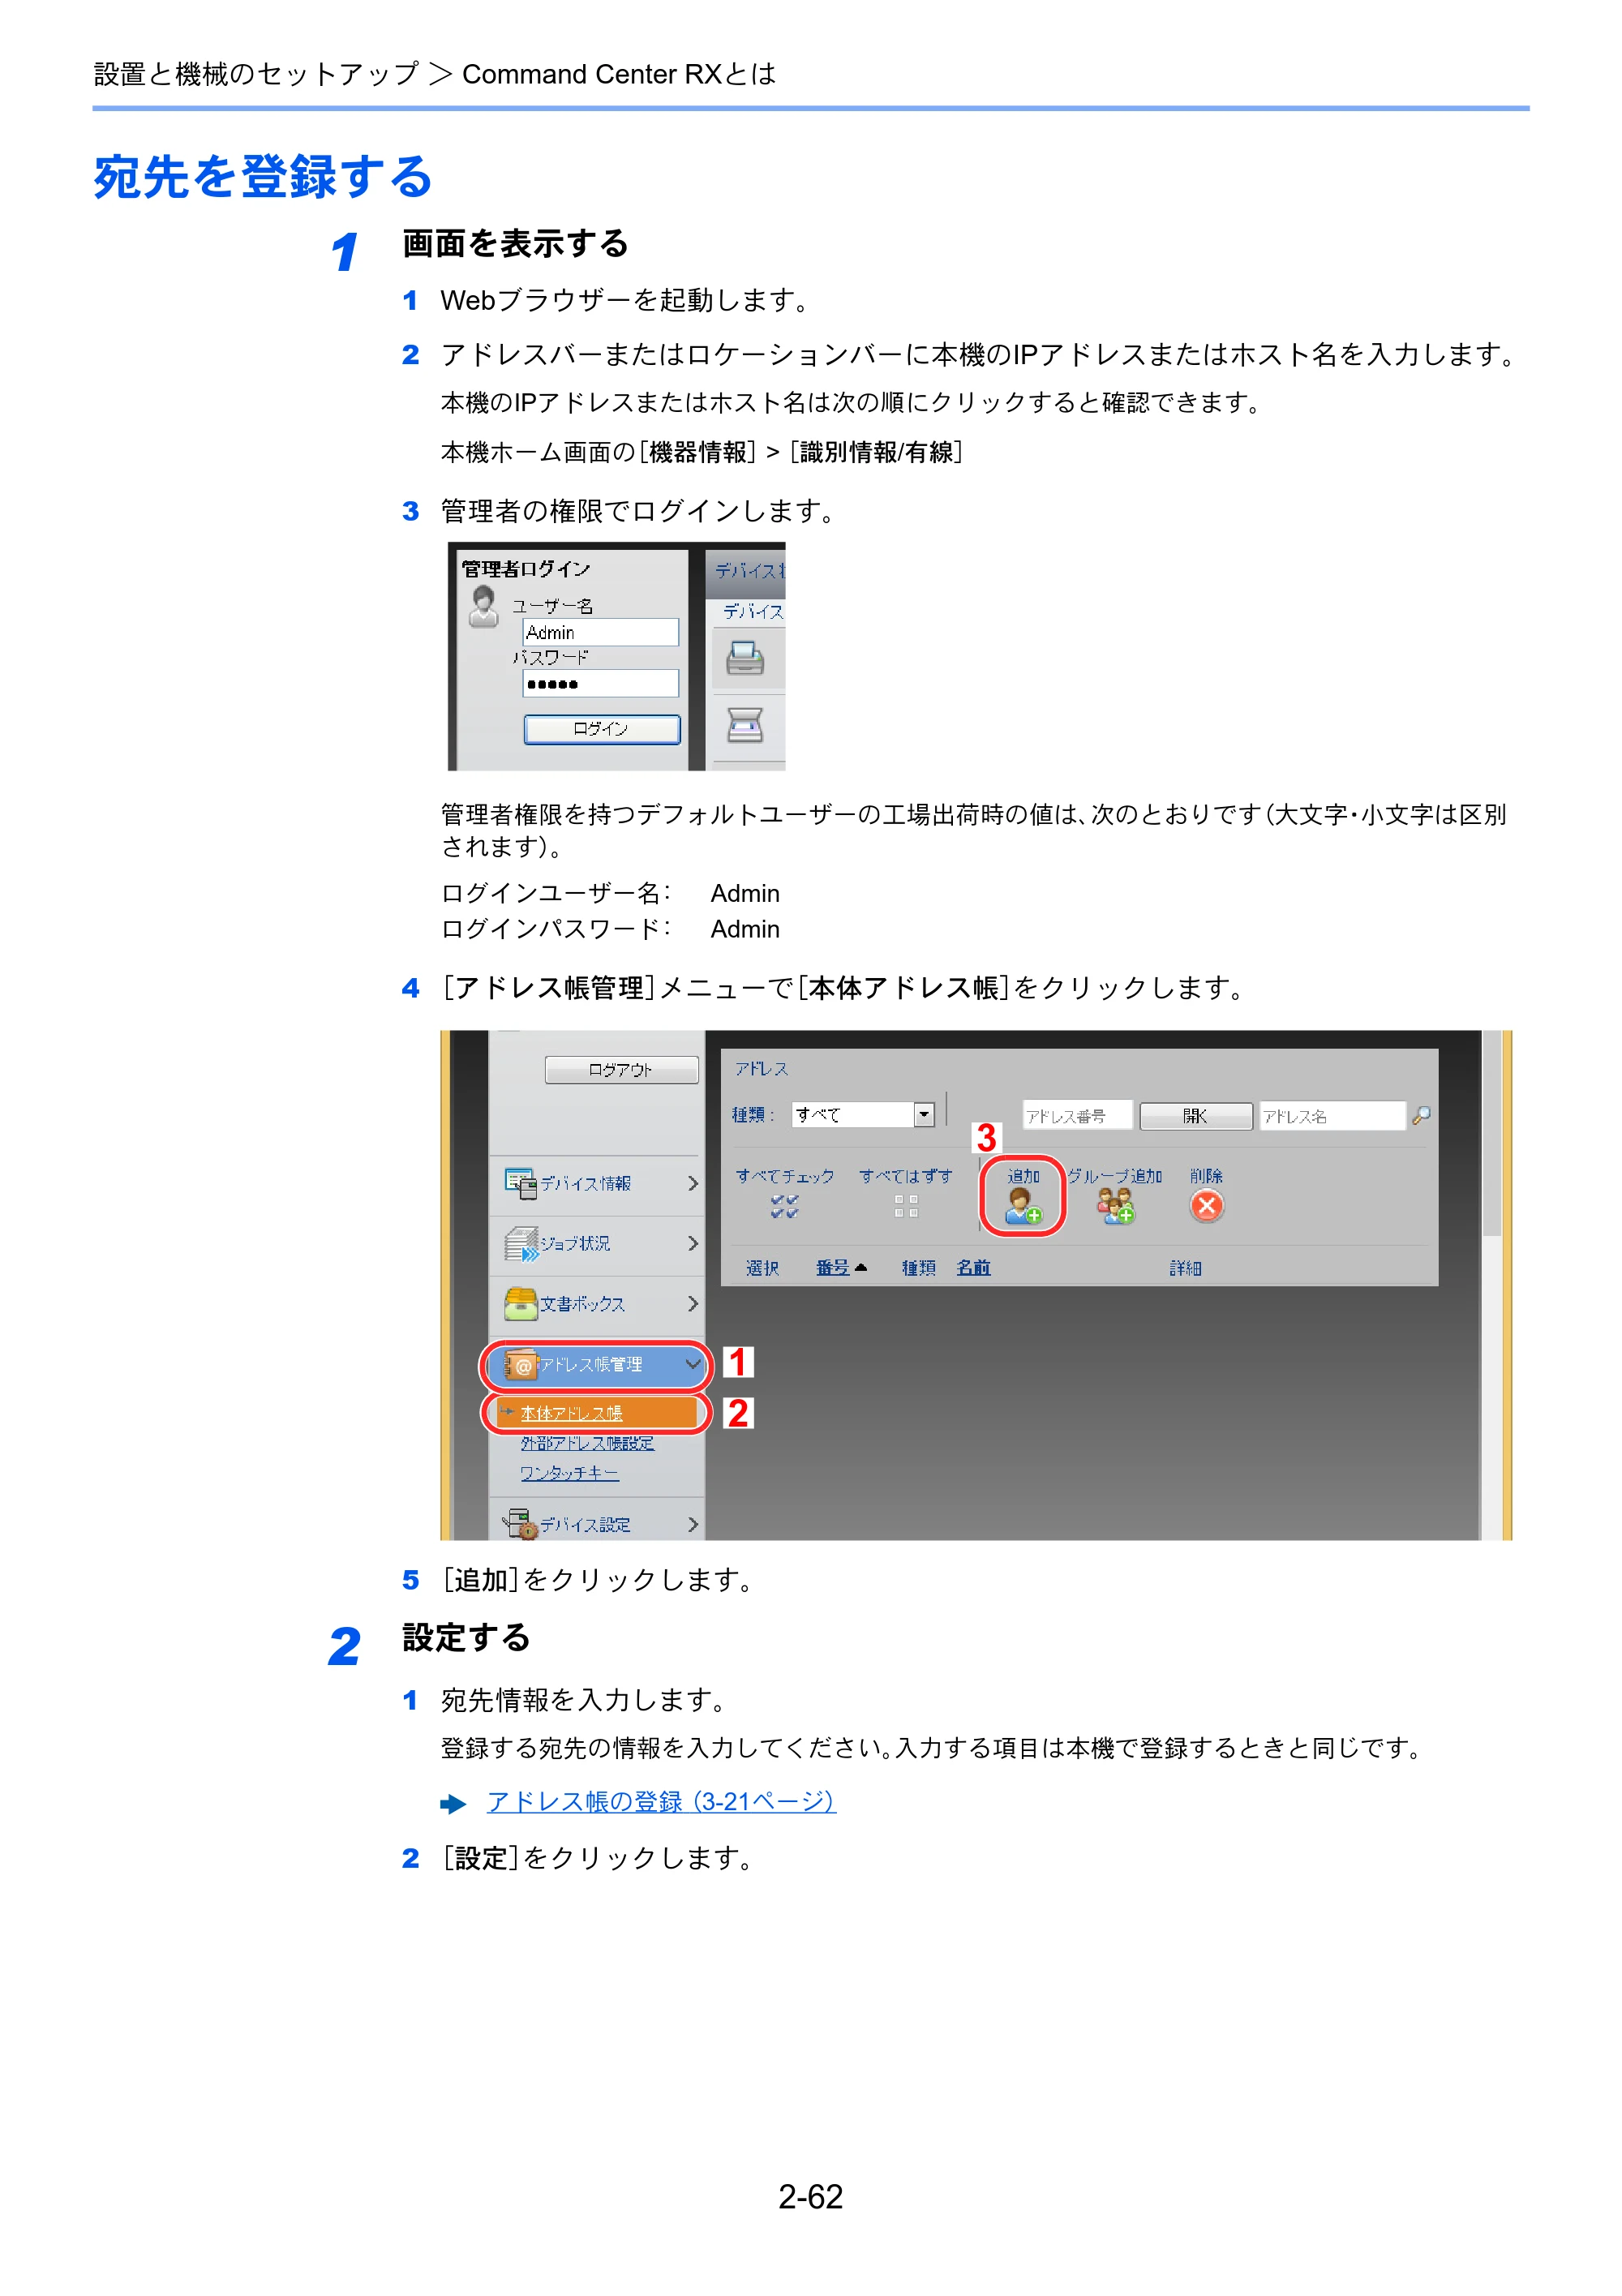Click the アドレス帳管理 address book icon
The height and width of the screenshot is (2296, 1622).
520,1365
